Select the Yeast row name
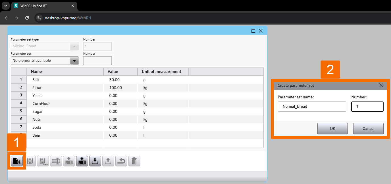Screen dimensions: 391x184 (x=37, y=96)
